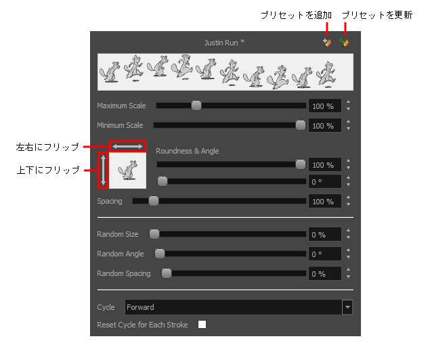Click the Random Angle 0 ° field
The width and height of the screenshot is (430, 343).
click(325, 254)
